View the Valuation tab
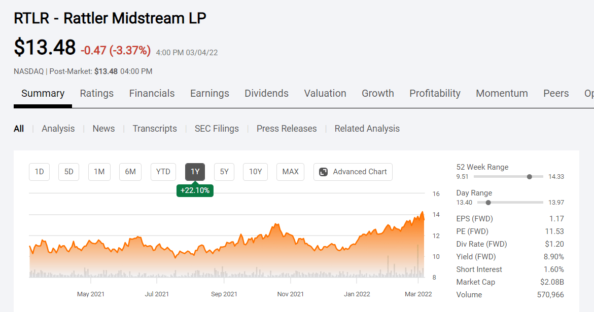 (325, 93)
